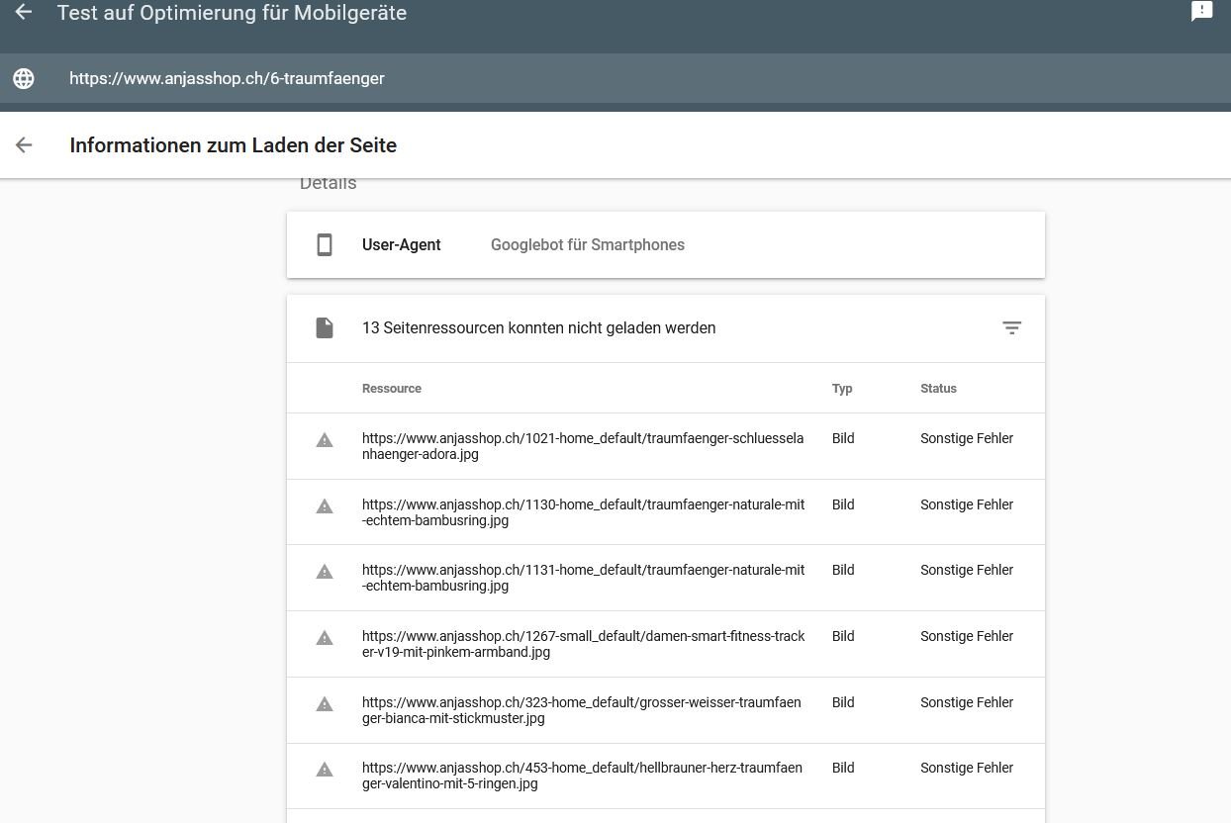Click warning icon for damen-smart-fitness-tracker row
This screenshot has width=1231, height=823.
coord(325,638)
